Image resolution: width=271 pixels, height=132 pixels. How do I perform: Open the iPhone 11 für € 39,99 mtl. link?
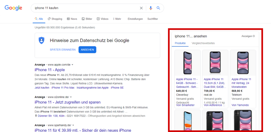(x=83, y=130)
